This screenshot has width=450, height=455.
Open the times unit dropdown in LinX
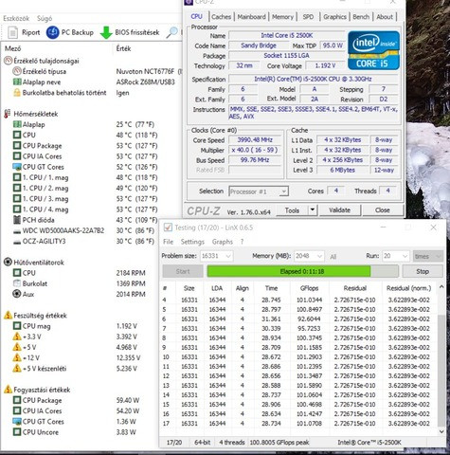(427, 256)
